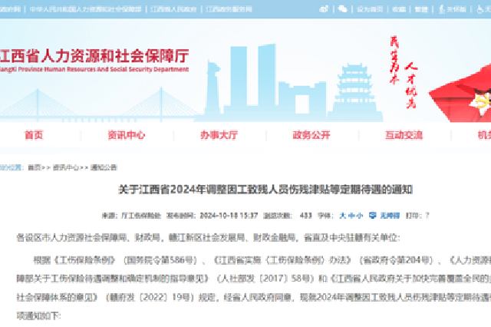Open the 政务公开 navigation item

(x=311, y=135)
